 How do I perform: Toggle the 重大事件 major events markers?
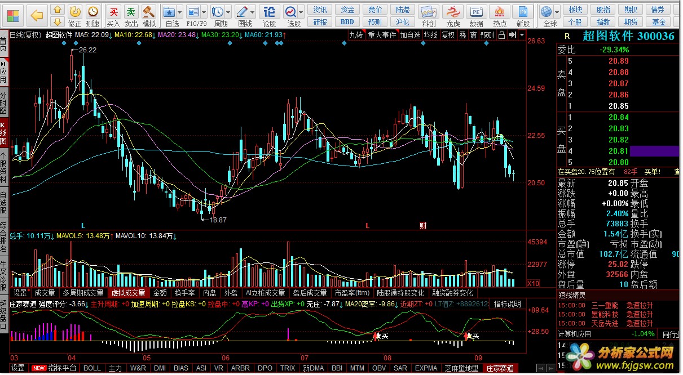(x=382, y=35)
